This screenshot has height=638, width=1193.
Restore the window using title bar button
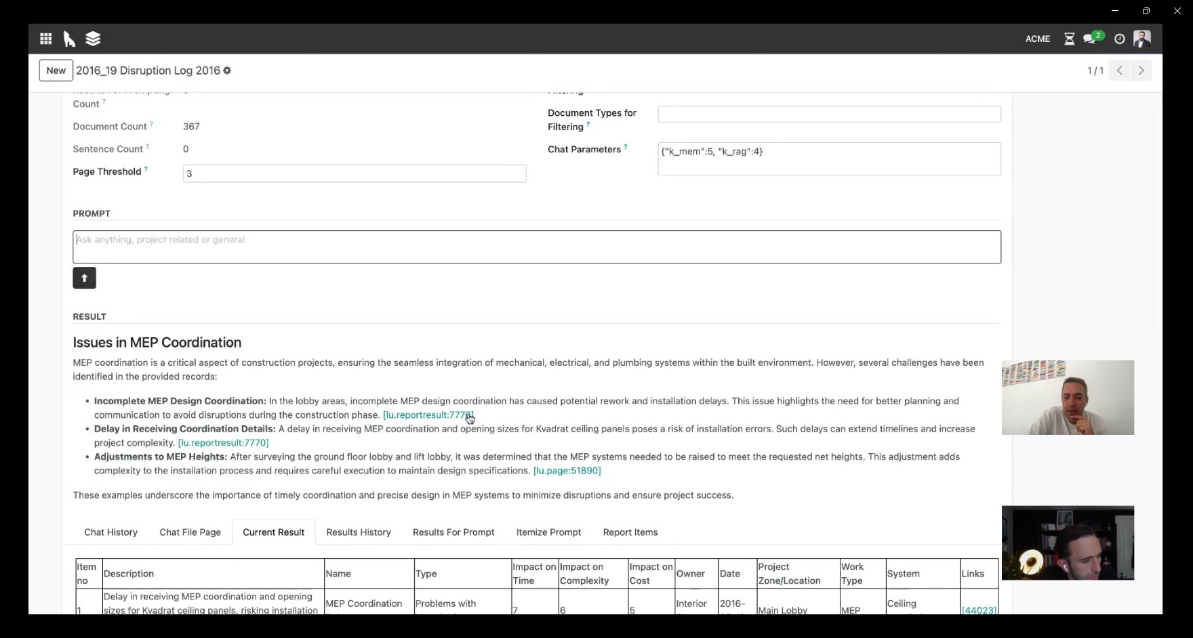(1146, 11)
